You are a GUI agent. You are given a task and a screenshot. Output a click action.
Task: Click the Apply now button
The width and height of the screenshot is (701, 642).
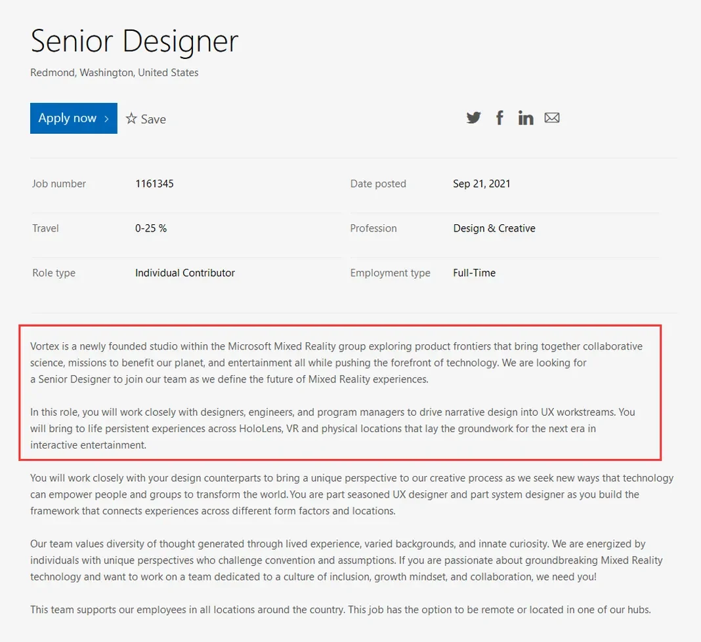74,119
